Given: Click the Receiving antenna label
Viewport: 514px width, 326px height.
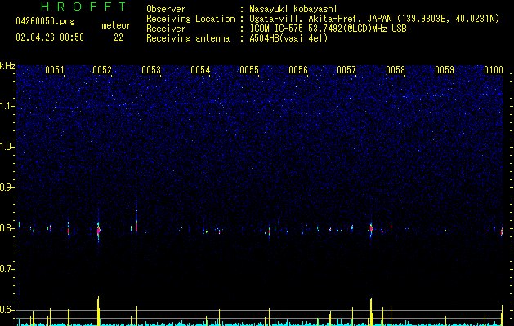Looking at the screenshot, I should pos(188,38).
